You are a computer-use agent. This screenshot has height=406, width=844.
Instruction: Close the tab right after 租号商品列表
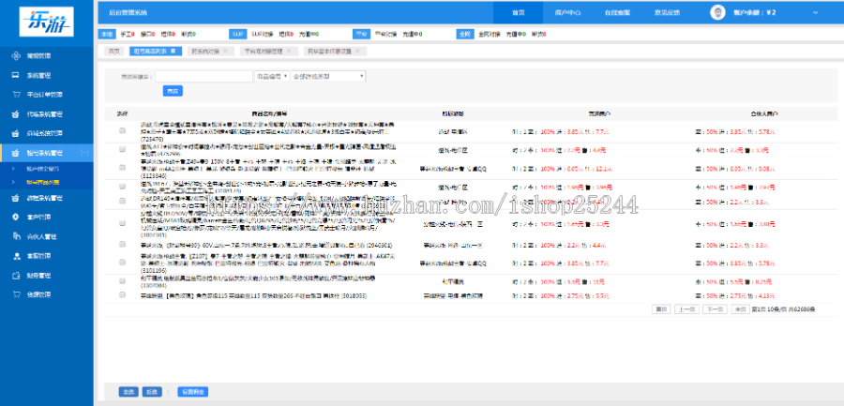pos(225,52)
